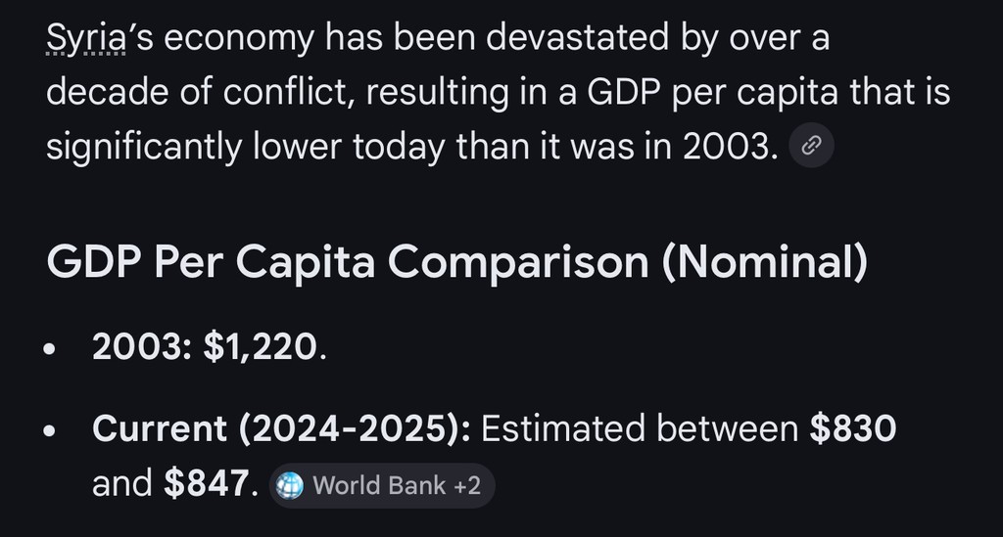Click the World Bank globe icon
Screen dimensions: 1003x537
pyautogui.click(x=292, y=485)
